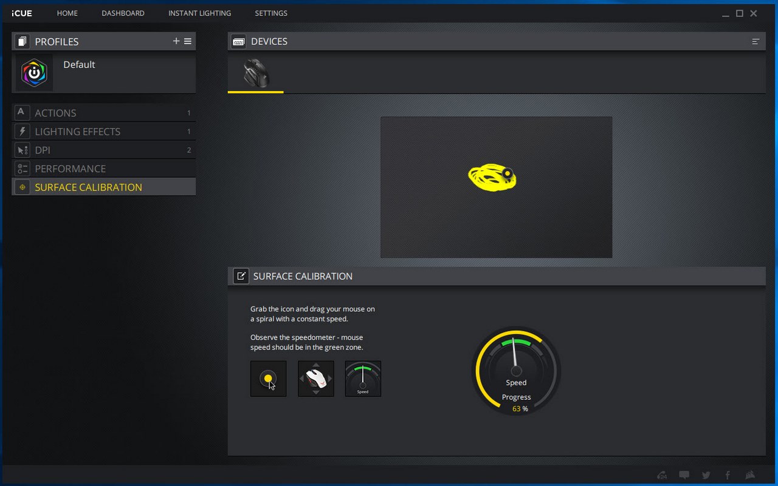Click the Default profile name
778x486 pixels.
point(79,64)
